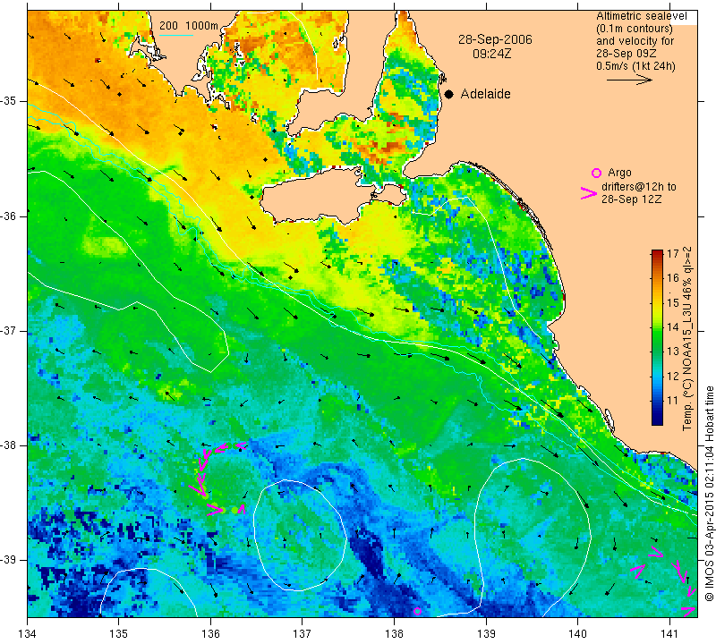The width and height of the screenshot is (716, 644).
Task: Click the cyan 200 1000m depth contour legend line
Action: point(176,35)
